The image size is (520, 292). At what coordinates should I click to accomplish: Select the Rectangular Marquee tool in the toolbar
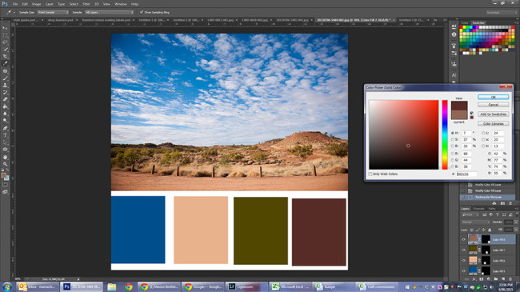[5, 35]
